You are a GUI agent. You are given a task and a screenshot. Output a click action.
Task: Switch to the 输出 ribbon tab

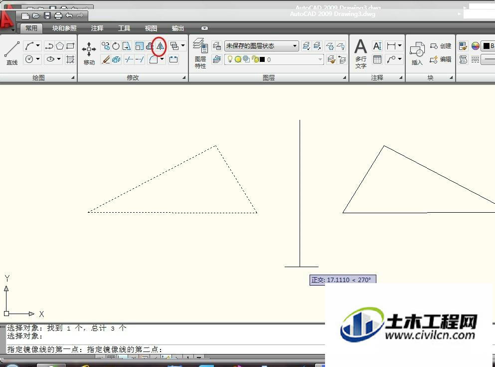click(178, 28)
